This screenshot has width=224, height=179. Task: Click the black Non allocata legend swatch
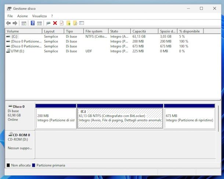[x=8, y=165]
